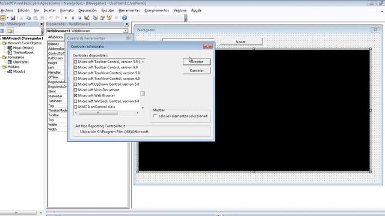Check Microsoft UpDown Control, version 5.0
Viewport: 385px width, 216px height.
tap(76, 84)
